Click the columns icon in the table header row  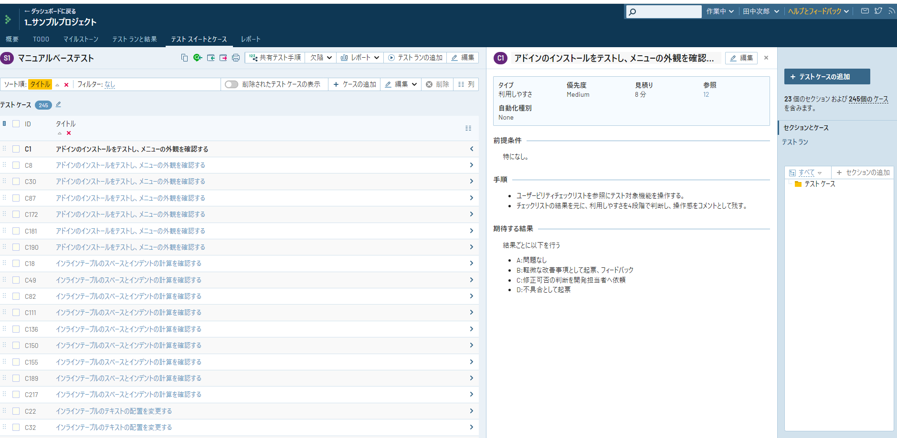[x=468, y=128]
